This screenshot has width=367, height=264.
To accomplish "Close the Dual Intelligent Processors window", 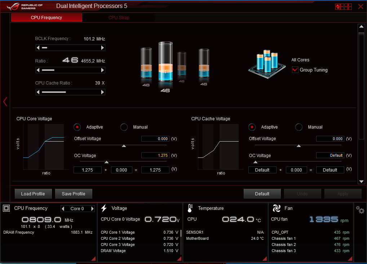I will (x=361, y=7).
